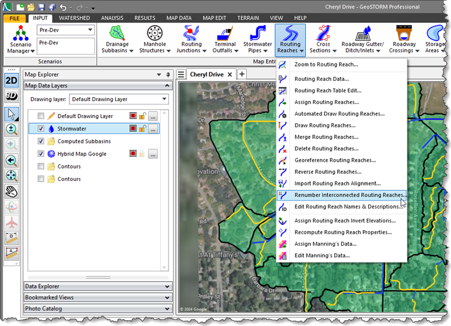
Task: Click Default Drawing Layer red selection swatch
Action: [133, 116]
